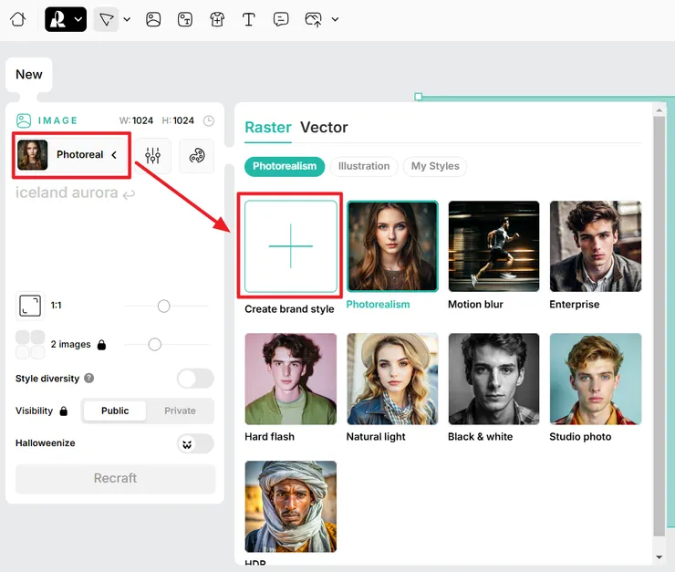The height and width of the screenshot is (572, 675).
Task: Open the My Styles filter
Action: (x=435, y=166)
